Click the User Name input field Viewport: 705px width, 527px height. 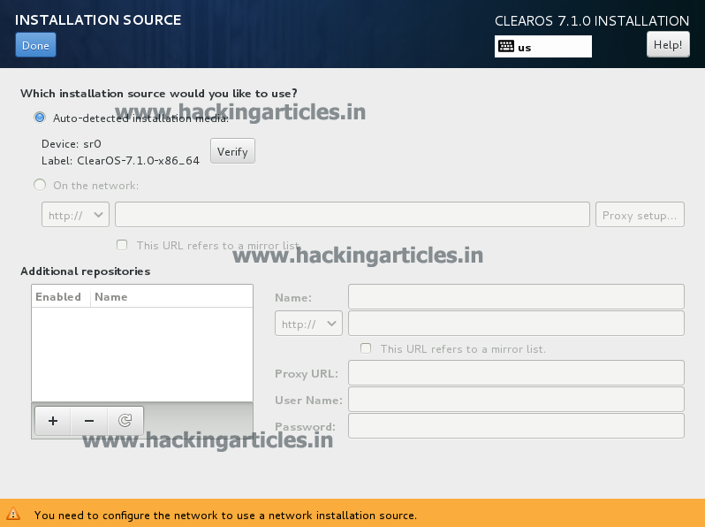(516, 399)
